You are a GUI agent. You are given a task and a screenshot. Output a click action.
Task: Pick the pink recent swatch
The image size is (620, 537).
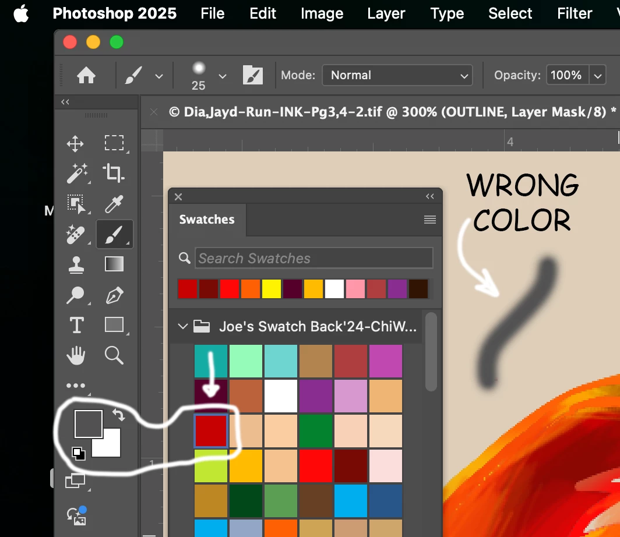pos(355,289)
